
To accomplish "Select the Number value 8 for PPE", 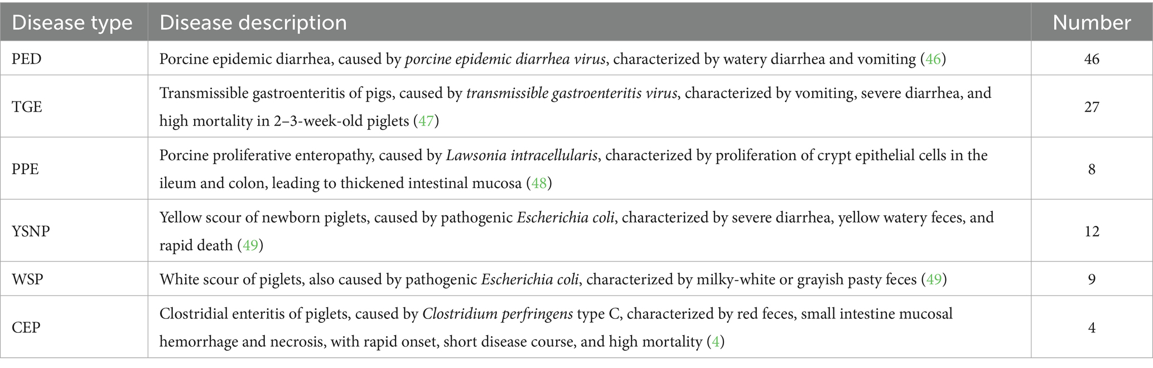I will (1091, 168).
